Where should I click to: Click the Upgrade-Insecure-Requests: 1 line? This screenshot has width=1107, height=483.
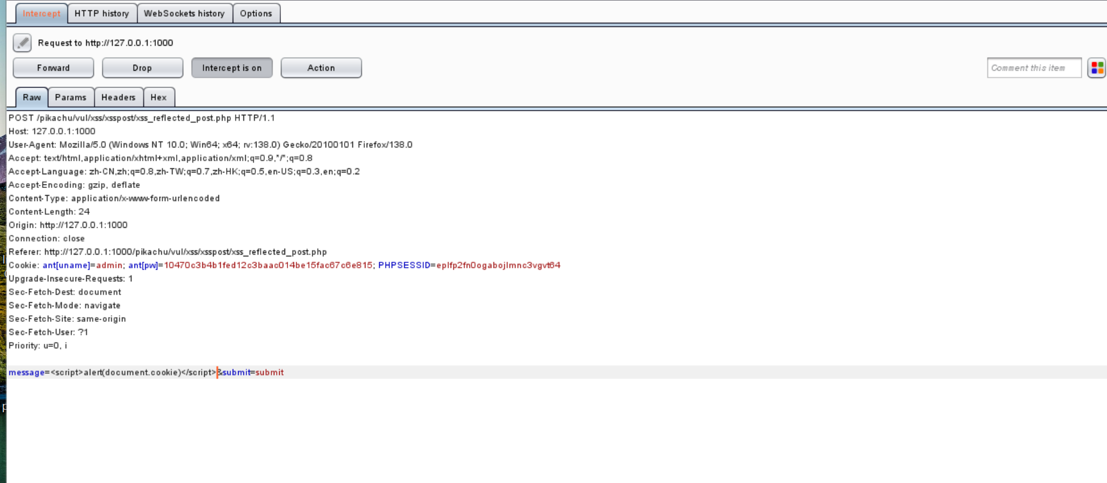pyautogui.click(x=71, y=278)
